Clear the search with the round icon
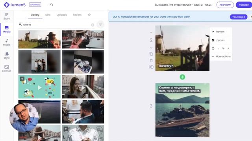The height and width of the screenshot is (141, 252). tap(93, 25)
